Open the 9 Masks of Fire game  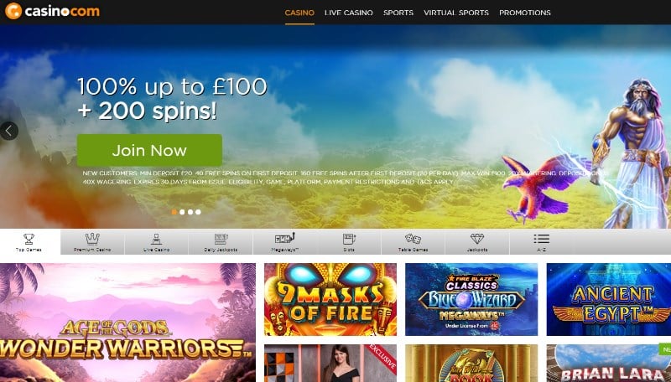(330, 300)
